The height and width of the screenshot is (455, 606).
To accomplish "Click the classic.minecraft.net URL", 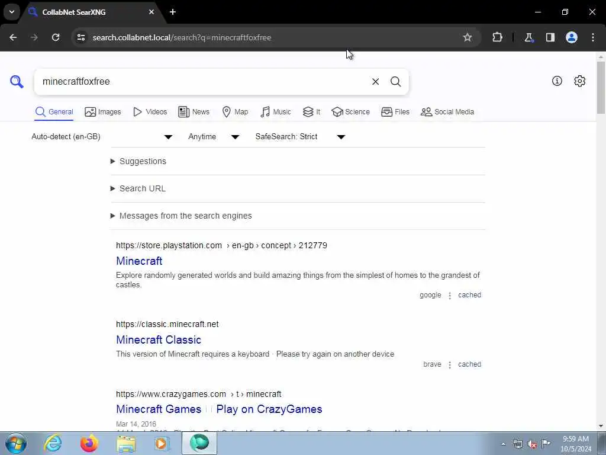I will point(167,324).
